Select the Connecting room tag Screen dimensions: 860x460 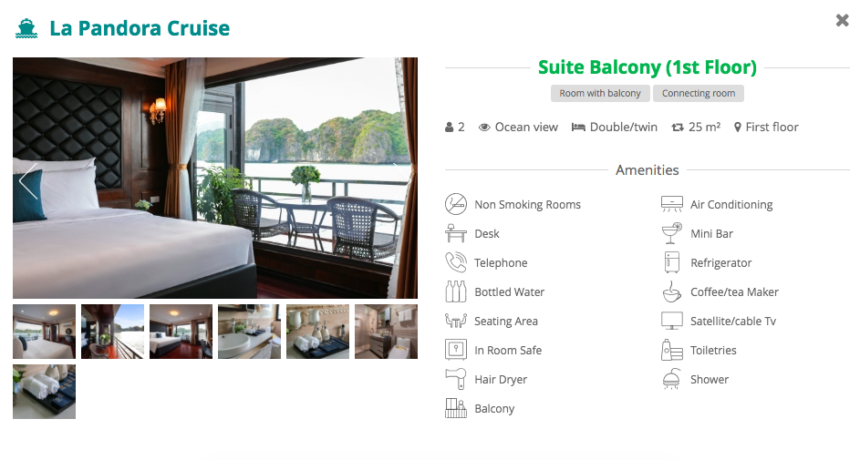pyautogui.click(x=698, y=93)
